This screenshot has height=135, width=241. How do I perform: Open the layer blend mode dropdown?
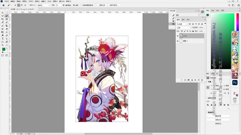click(x=183, y=28)
